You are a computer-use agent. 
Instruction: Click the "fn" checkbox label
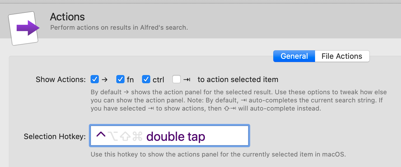[130, 79]
